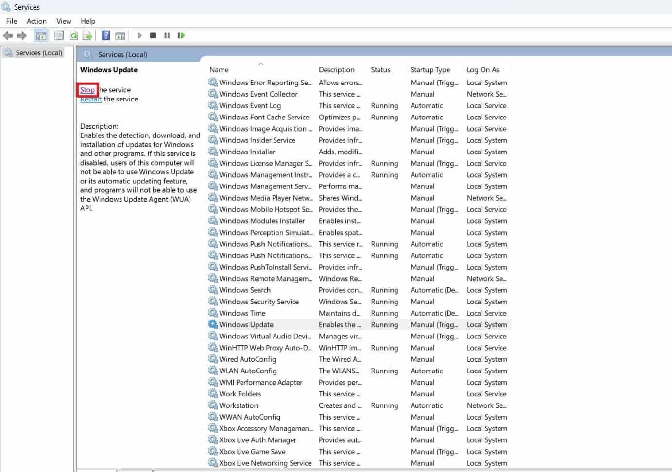Click the Stop the service link
This screenshot has height=472, width=672.
(x=87, y=90)
